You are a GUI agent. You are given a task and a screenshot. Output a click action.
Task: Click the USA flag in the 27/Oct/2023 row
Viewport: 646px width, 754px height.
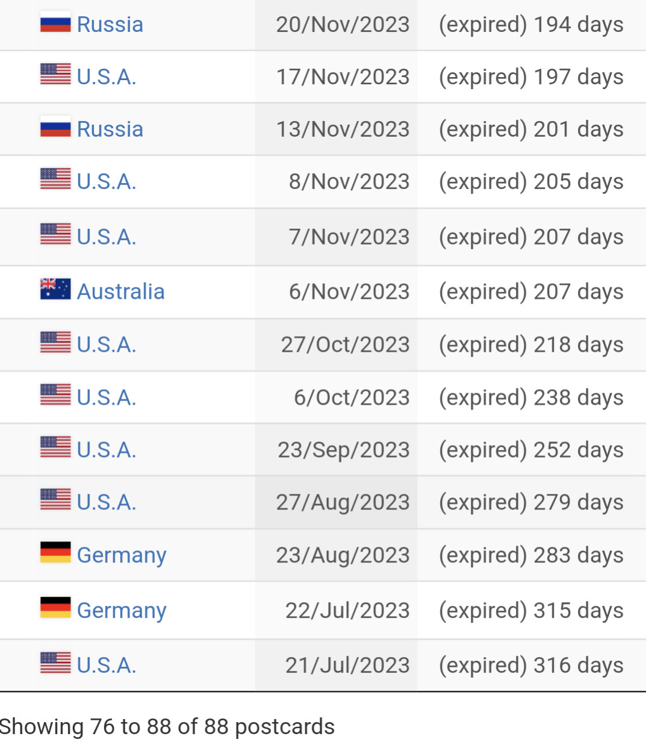tap(55, 342)
